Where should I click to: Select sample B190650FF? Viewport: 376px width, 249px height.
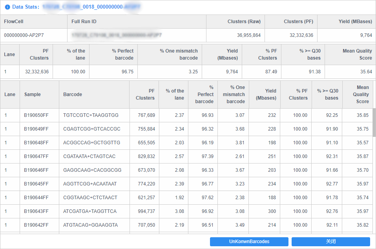coord(36,115)
